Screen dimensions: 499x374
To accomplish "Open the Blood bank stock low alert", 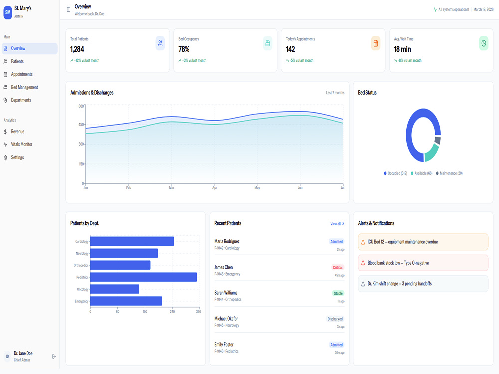I will click(x=423, y=263).
